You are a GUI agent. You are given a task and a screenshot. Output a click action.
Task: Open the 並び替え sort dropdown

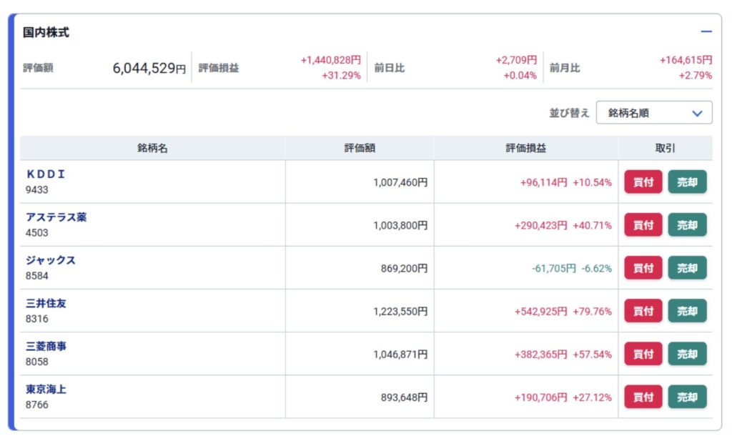click(654, 113)
